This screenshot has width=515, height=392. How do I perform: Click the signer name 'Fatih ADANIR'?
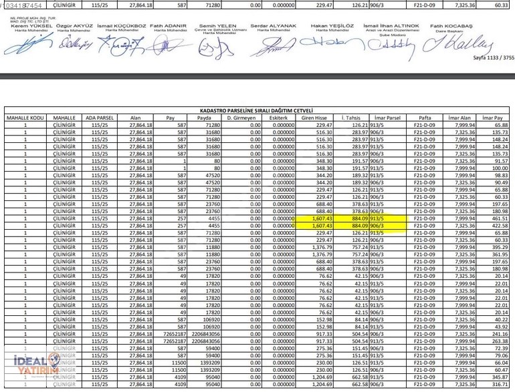[168, 25]
